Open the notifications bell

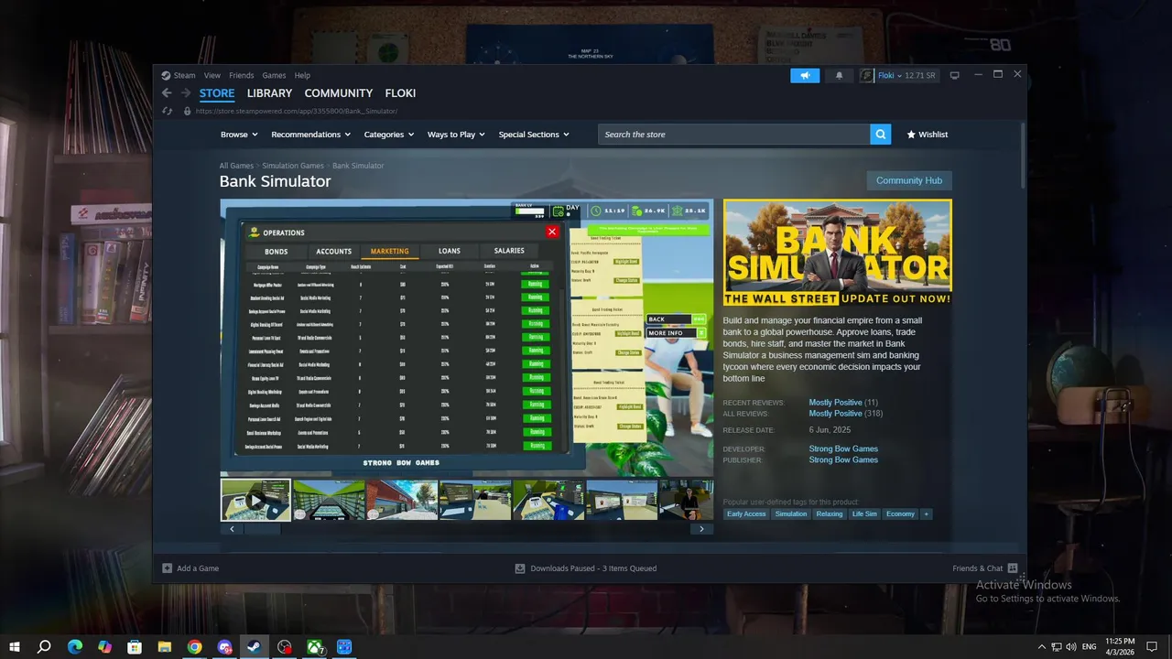point(839,75)
